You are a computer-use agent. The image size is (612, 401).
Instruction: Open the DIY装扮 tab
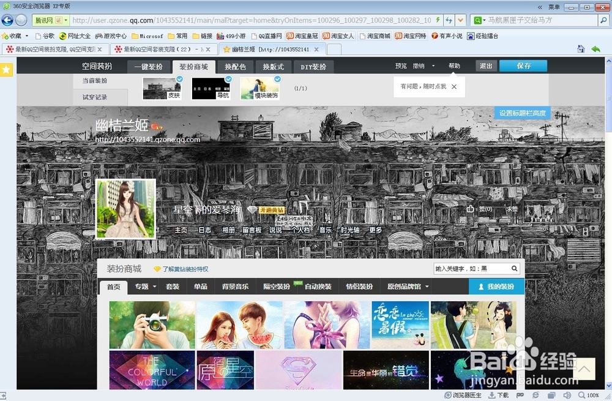pos(313,67)
